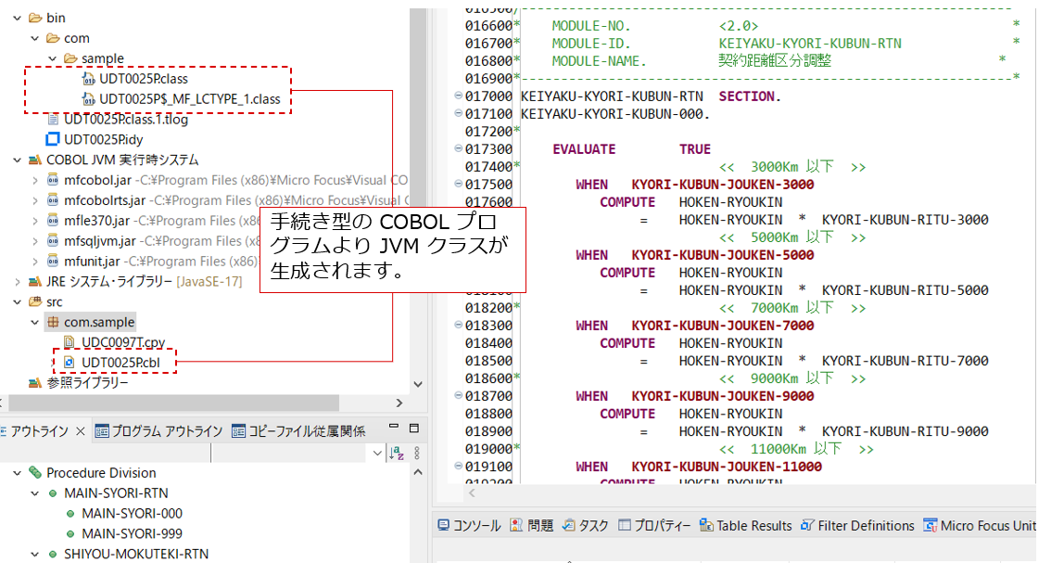Open the Table Results tab
Screen dimensions: 1038x563
point(745,525)
